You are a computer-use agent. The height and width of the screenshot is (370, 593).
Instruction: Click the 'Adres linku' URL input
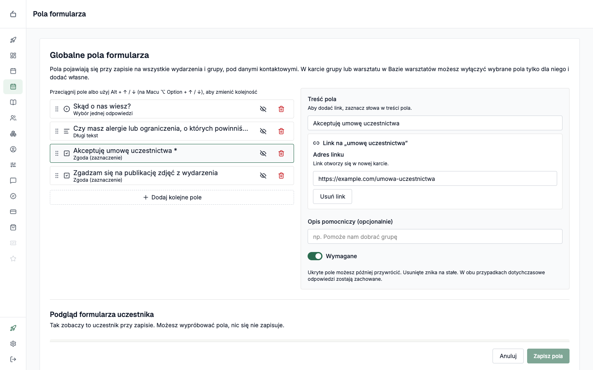pyautogui.click(x=435, y=178)
